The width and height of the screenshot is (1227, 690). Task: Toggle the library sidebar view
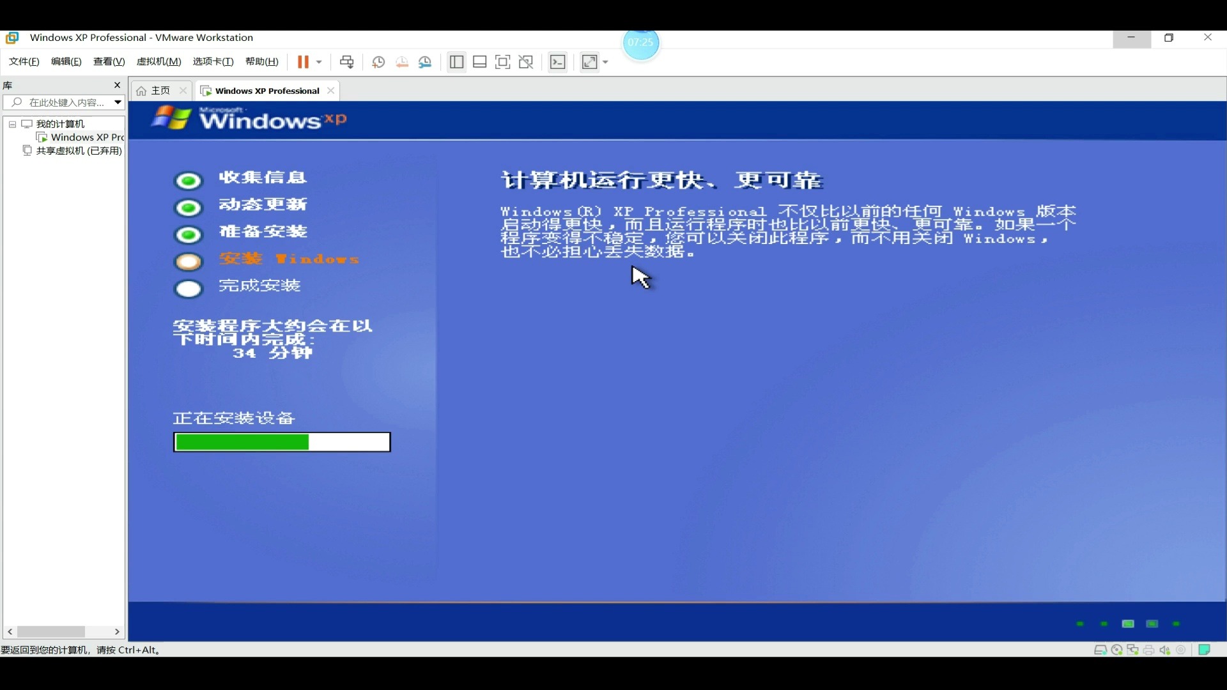click(x=456, y=62)
